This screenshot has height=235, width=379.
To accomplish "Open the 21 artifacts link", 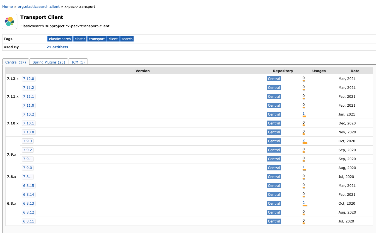I will point(57,47).
